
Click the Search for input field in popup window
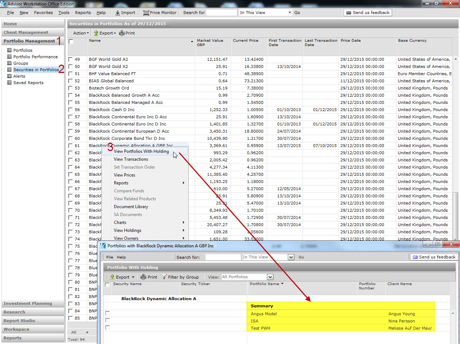[223, 257]
